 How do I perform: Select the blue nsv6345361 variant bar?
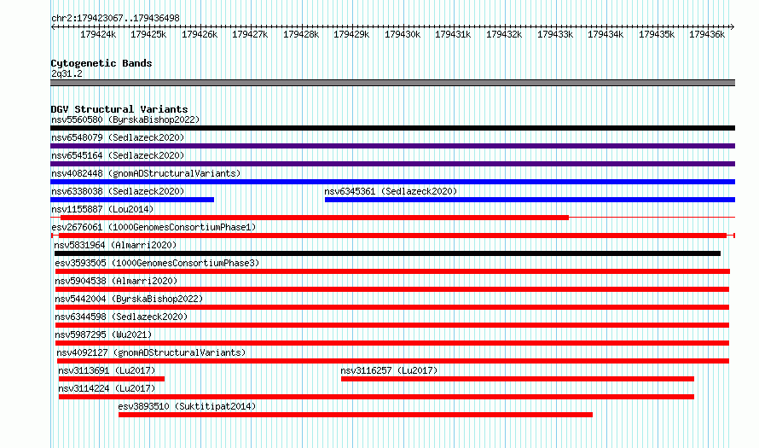(530, 200)
